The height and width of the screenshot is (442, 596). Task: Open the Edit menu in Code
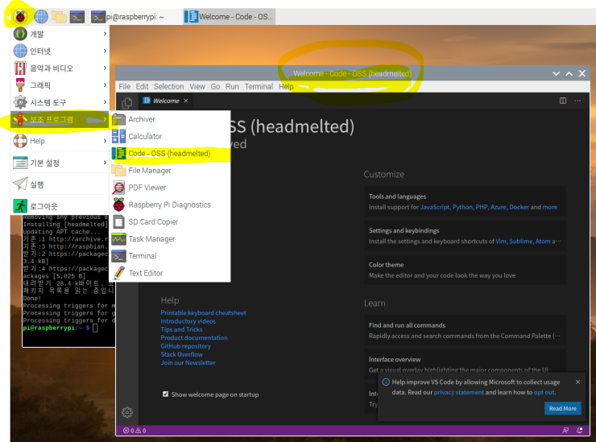143,86
